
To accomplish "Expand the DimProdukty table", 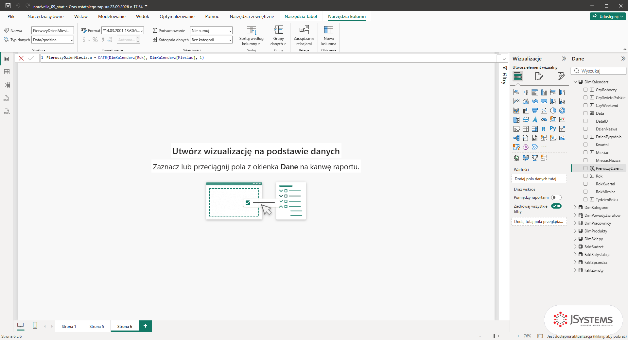I will click(575, 231).
